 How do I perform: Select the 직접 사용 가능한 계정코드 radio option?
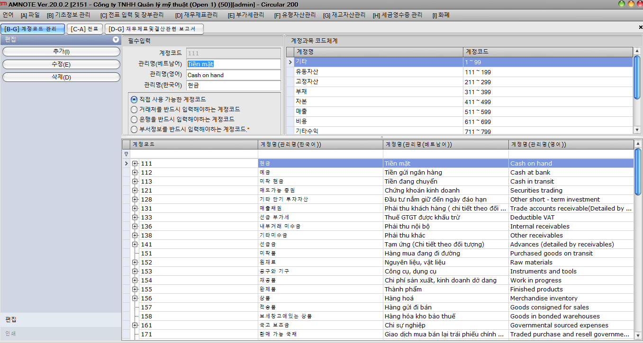(x=134, y=100)
